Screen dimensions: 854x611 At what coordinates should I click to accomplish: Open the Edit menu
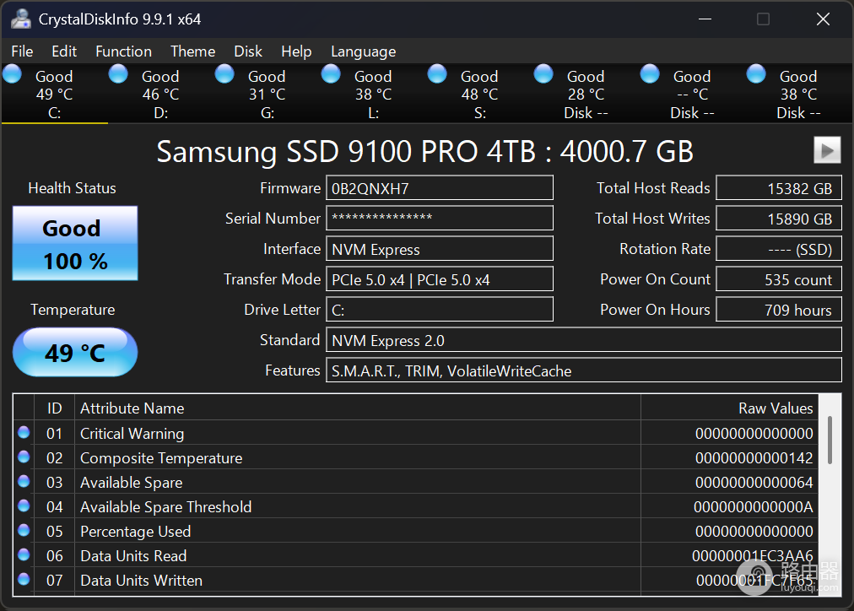click(64, 51)
